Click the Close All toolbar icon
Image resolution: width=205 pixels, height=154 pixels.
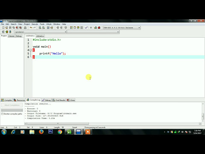(x=20, y=28)
